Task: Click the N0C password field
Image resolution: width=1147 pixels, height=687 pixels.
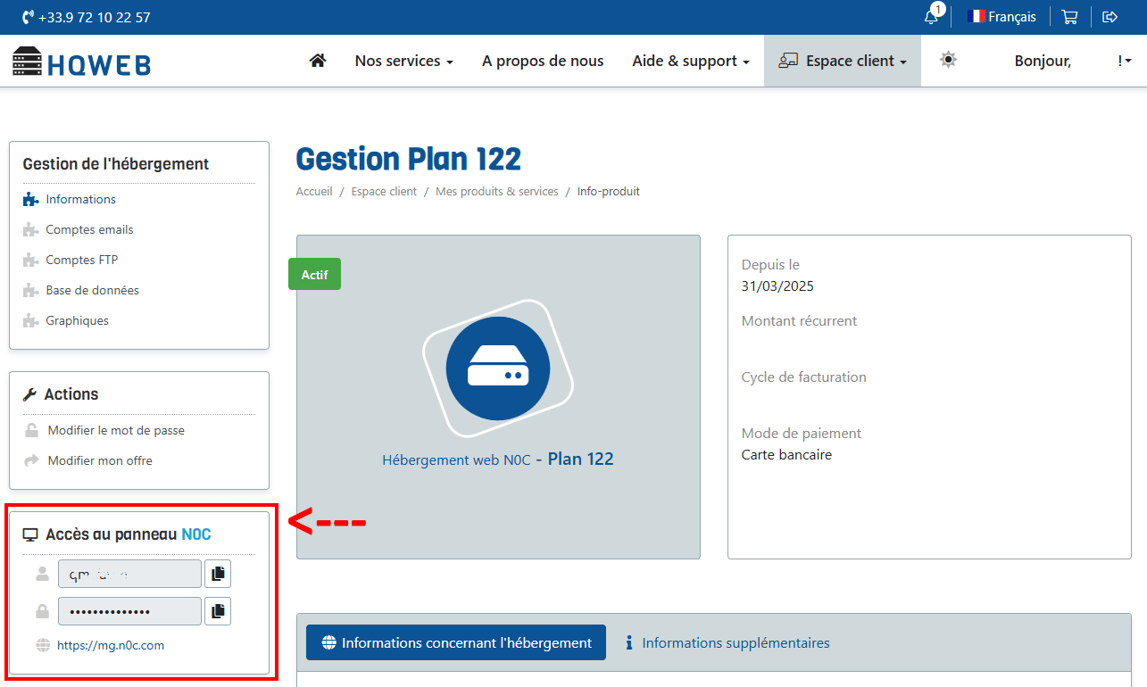Action: [x=129, y=611]
